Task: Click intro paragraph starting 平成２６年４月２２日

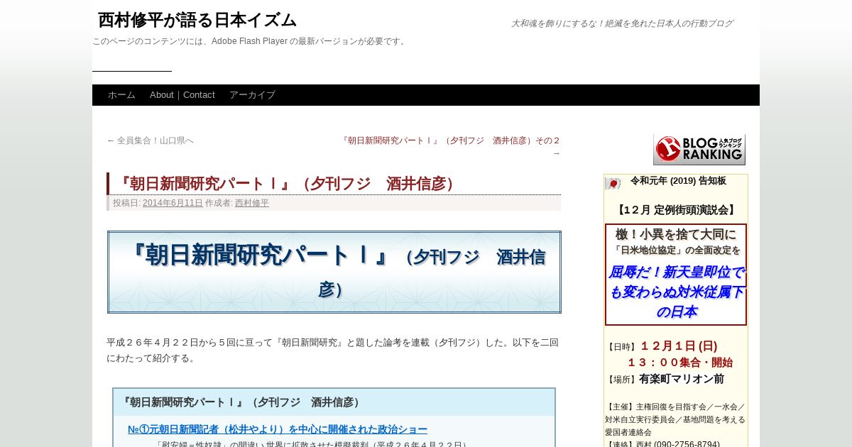Action: pos(333,350)
